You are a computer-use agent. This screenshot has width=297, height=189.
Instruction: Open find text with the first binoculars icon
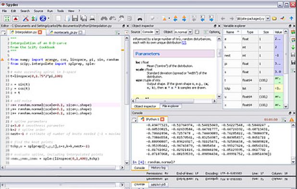click(x=104, y=18)
